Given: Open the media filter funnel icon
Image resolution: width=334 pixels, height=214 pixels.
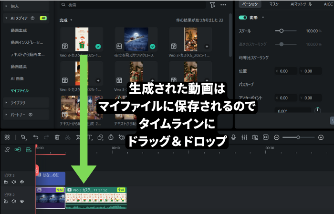Looking at the screenshot, I should click(212, 5).
